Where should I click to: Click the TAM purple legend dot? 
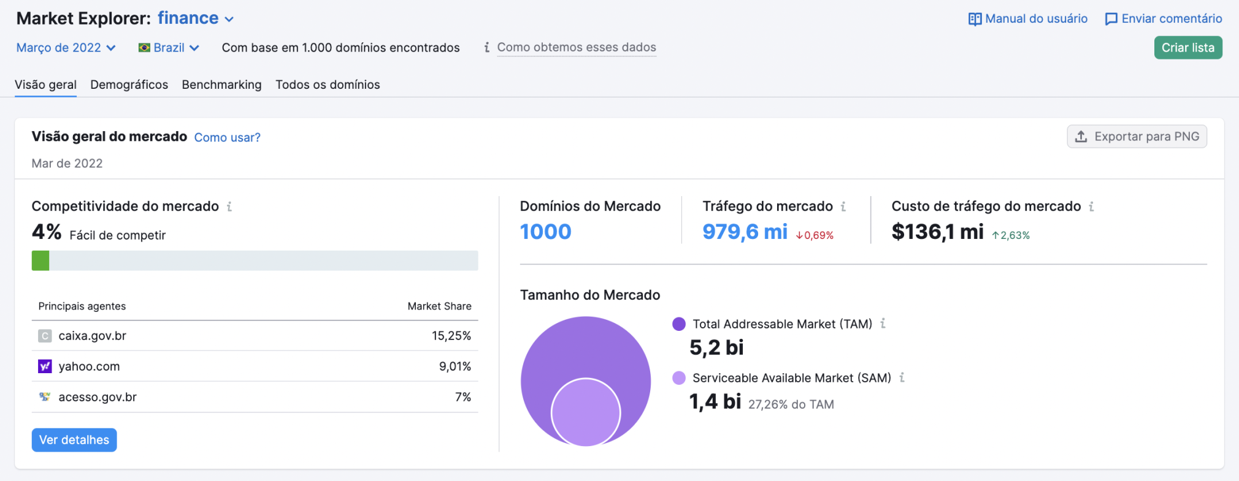[679, 324]
